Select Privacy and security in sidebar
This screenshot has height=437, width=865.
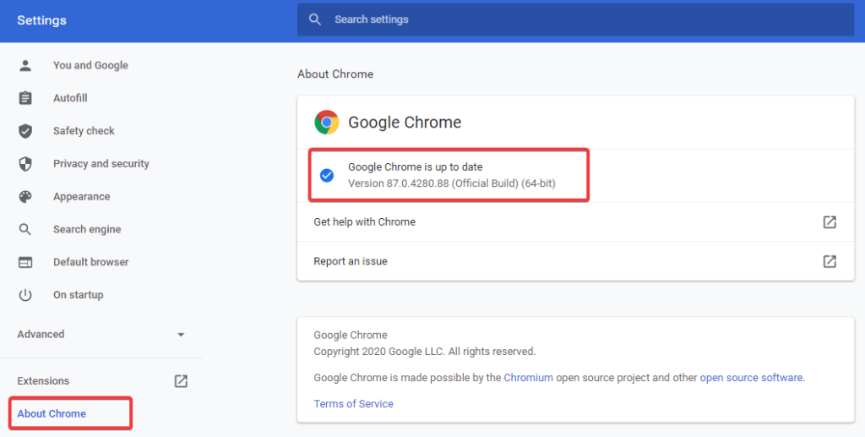point(101,164)
